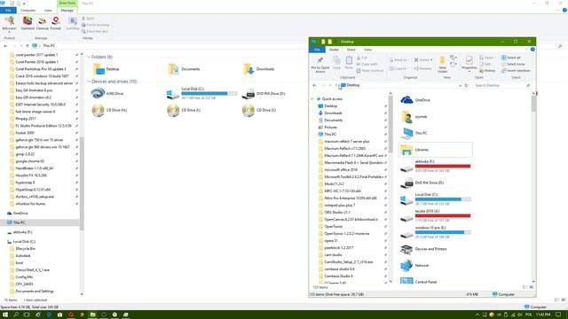568x319 pixels.
Task: Click Windows Start button on taskbar
Action: click(x=5, y=315)
